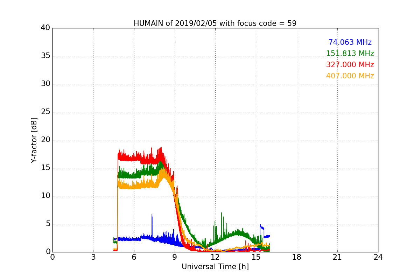Click the Y-factor [dB] axis label
Viewport: 420px width, 280px height.
coord(34,140)
